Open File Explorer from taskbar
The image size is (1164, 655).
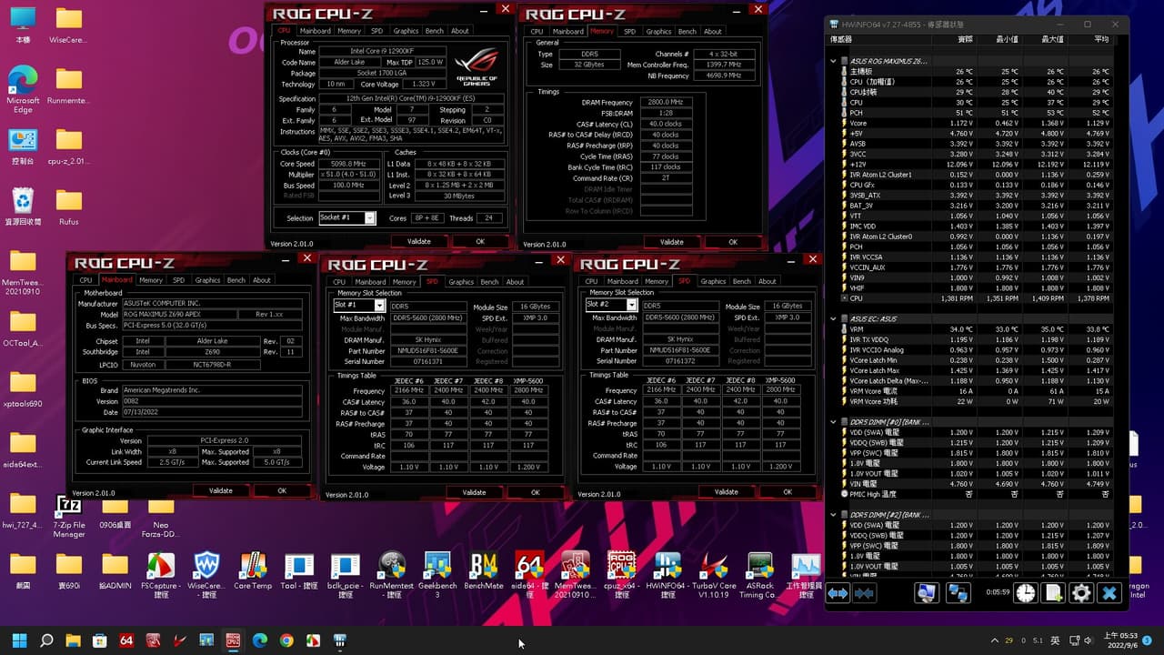click(73, 640)
